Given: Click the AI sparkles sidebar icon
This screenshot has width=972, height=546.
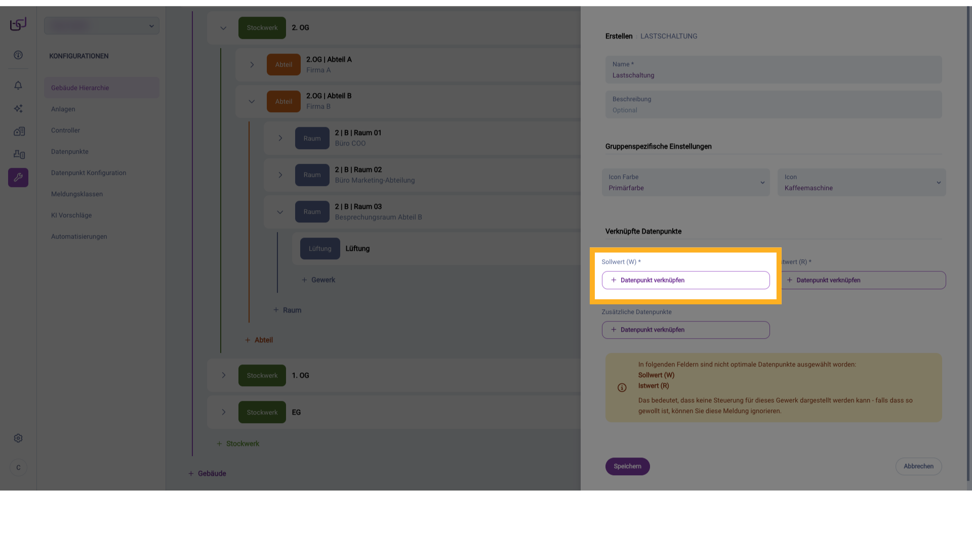Looking at the screenshot, I should pos(18,109).
